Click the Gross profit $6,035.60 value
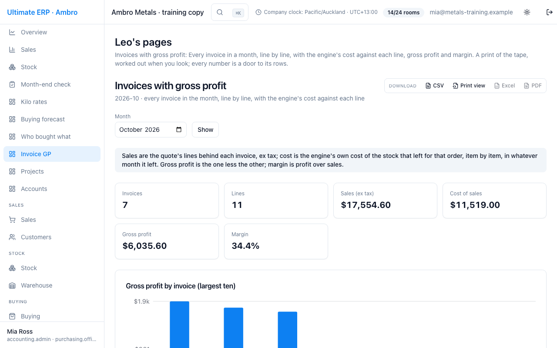 click(144, 246)
